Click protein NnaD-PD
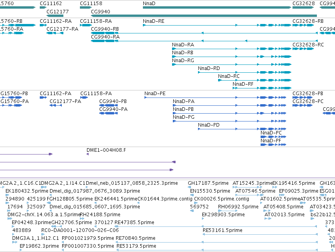This screenshot has width=335, height=252. [242, 129]
